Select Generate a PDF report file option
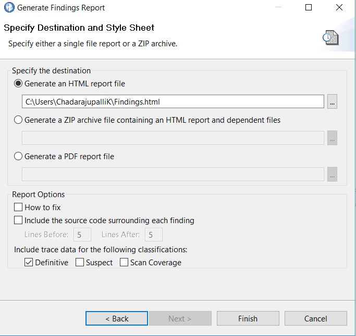 tap(19, 156)
